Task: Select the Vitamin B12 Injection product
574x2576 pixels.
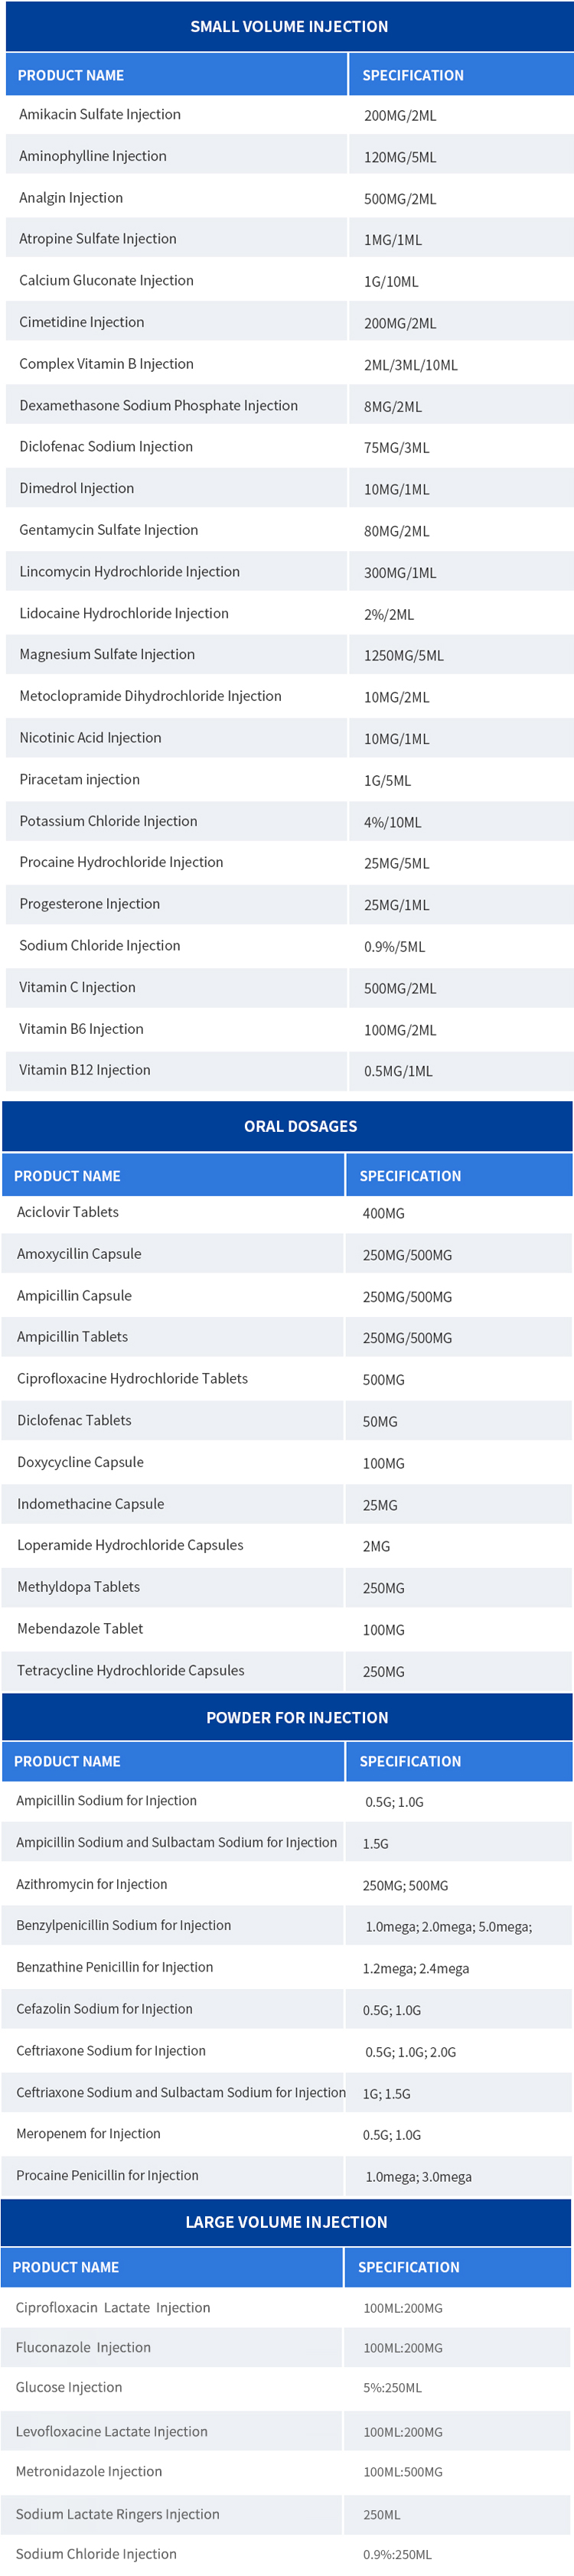Action: (x=85, y=1070)
